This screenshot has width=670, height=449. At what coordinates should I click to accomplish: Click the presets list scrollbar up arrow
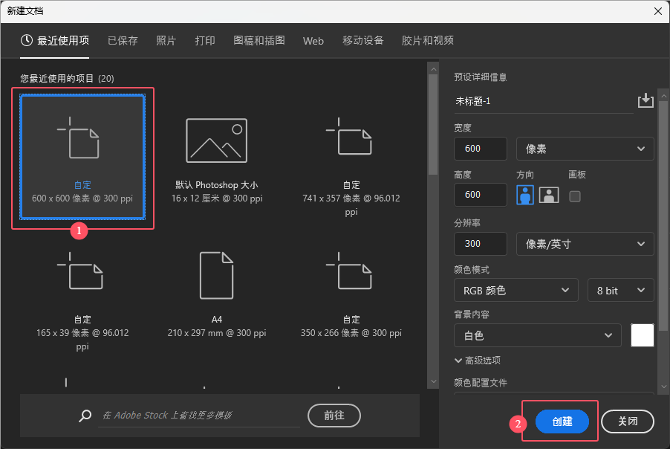pos(433,69)
